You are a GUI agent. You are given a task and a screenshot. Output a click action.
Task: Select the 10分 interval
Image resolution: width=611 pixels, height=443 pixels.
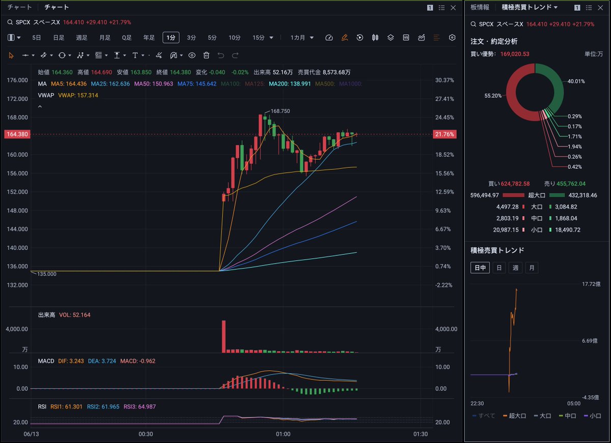234,38
